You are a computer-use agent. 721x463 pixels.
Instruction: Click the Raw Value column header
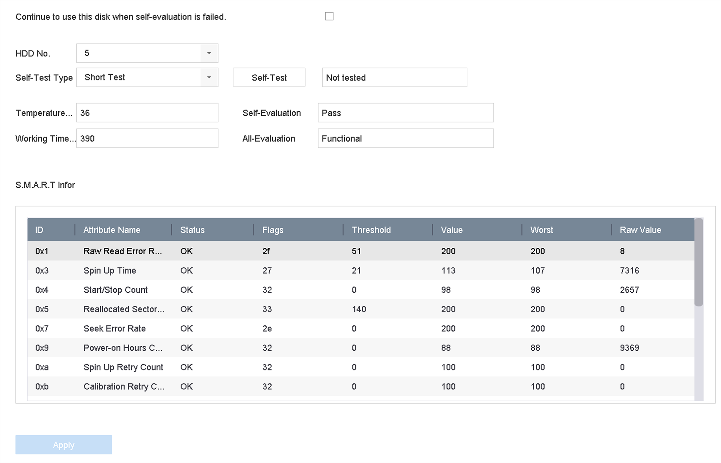tap(640, 230)
